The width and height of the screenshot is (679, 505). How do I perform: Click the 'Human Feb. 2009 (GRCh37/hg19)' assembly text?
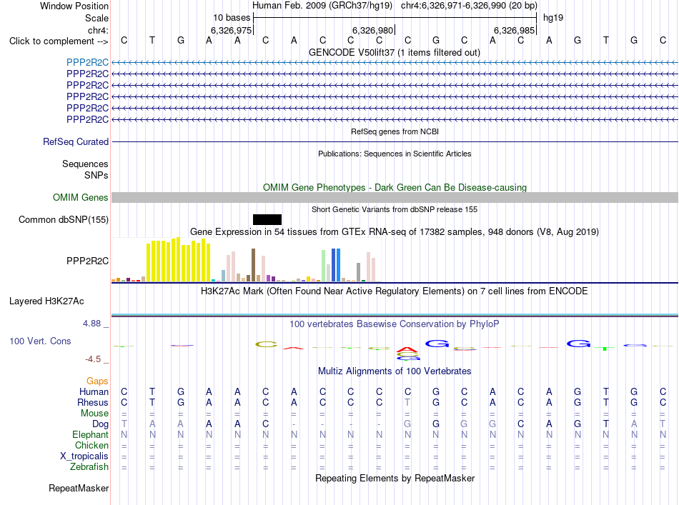click(x=322, y=6)
